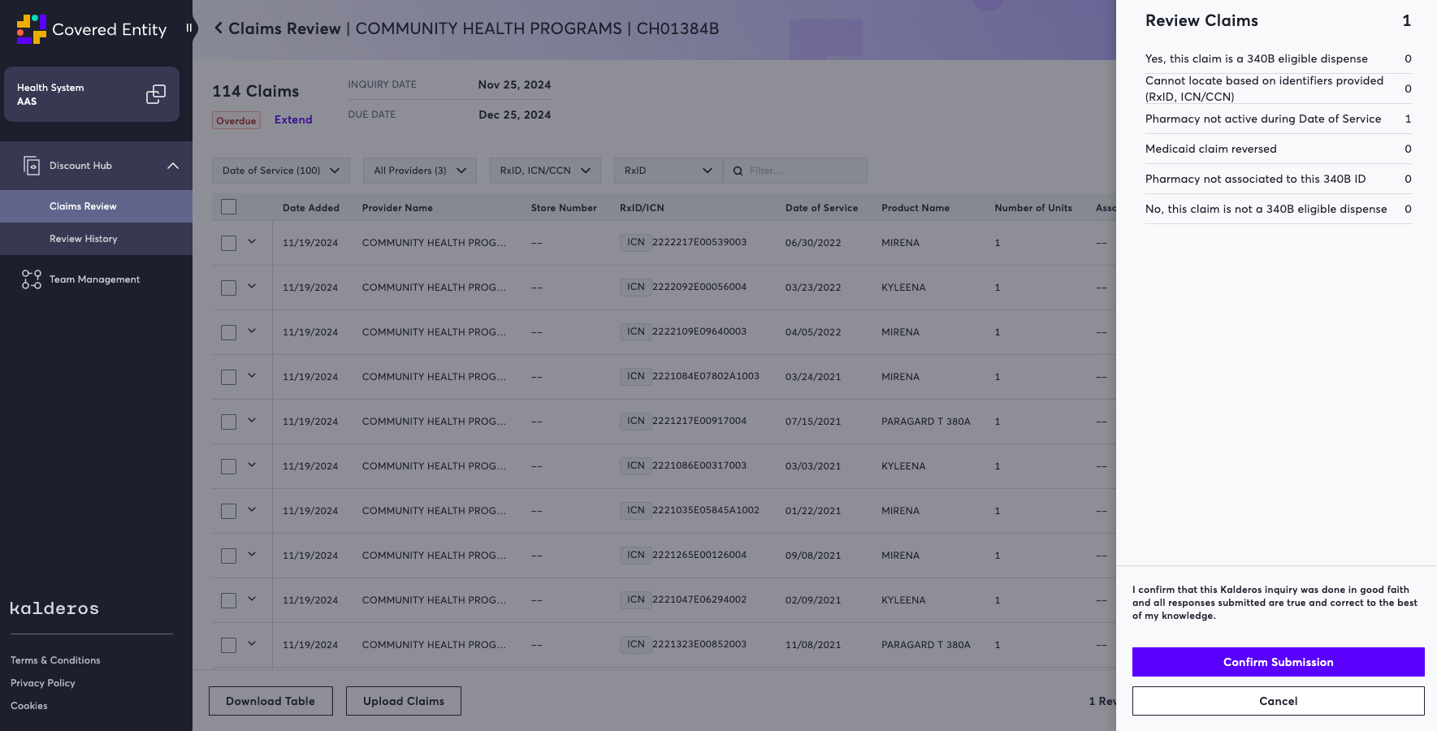Check the claim with ICN 2221323E00852003
Viewport: 1437px width, 731px height.
click(x=229, y=645)
